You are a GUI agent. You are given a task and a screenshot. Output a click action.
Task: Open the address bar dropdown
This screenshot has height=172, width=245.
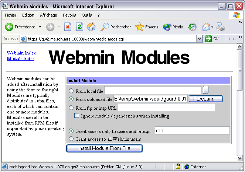click(199, 39)
